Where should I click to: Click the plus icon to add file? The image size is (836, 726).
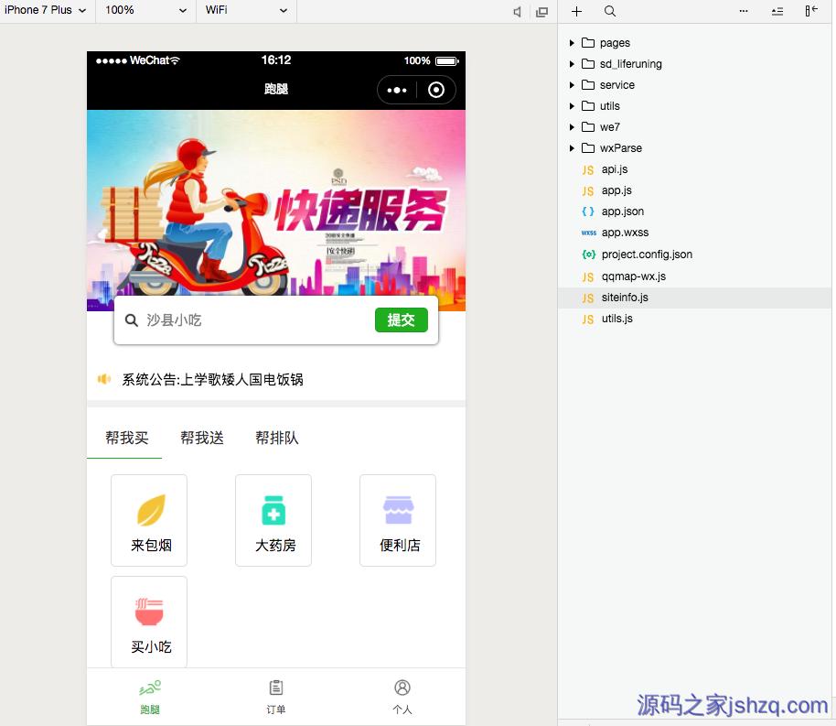[576, 11]
